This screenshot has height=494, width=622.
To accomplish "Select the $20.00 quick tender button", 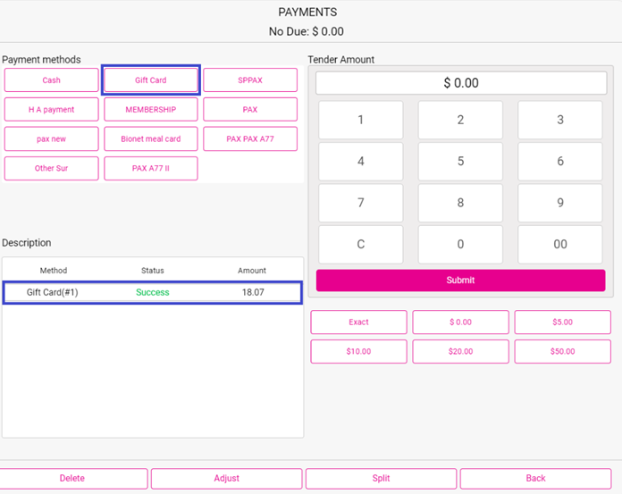I will [460, 352].
